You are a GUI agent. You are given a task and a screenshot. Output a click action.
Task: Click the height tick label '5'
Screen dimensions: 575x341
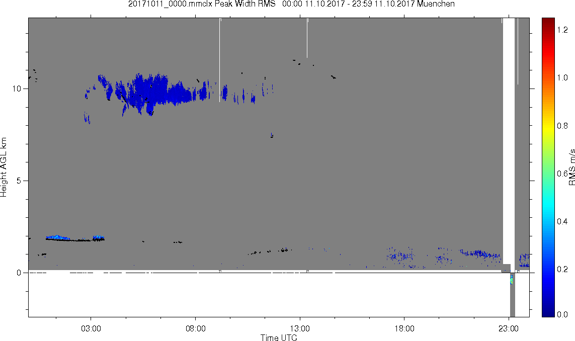pyautogui.click(x=19, y=181)
